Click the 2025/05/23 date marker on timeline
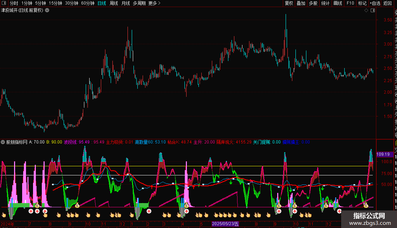 225,224
